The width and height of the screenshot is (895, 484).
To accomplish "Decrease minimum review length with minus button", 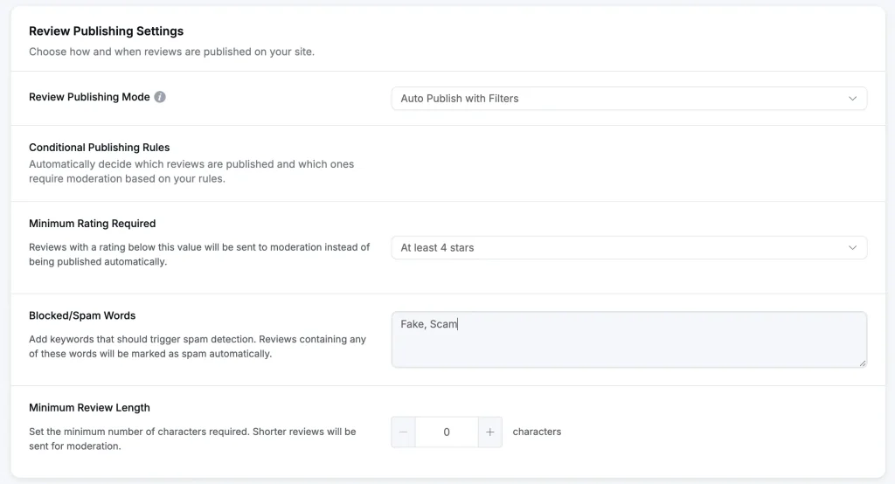I will click(x=404, y=432).
